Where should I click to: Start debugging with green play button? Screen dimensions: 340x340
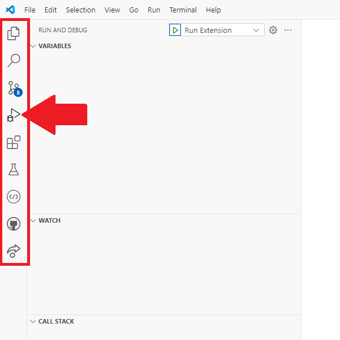coord(175,30)
